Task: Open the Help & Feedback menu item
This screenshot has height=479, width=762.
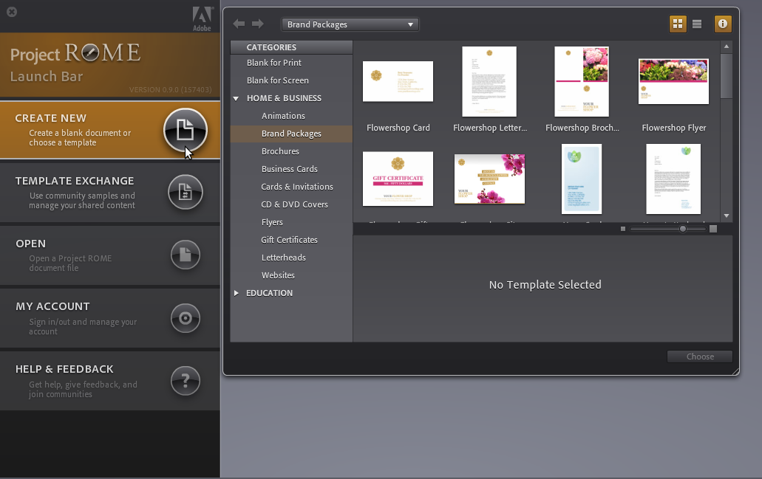Action: coord(110,381)
